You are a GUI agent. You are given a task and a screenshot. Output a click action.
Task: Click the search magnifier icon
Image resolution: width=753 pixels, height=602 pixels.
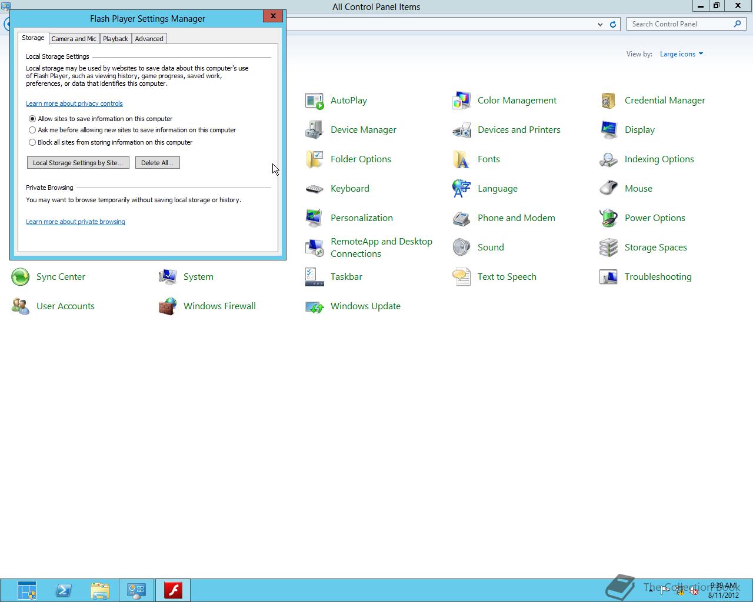click(737, 24)
